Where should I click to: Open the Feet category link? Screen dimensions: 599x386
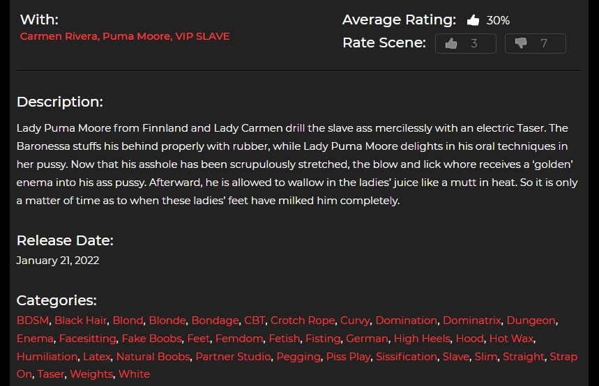198,339
